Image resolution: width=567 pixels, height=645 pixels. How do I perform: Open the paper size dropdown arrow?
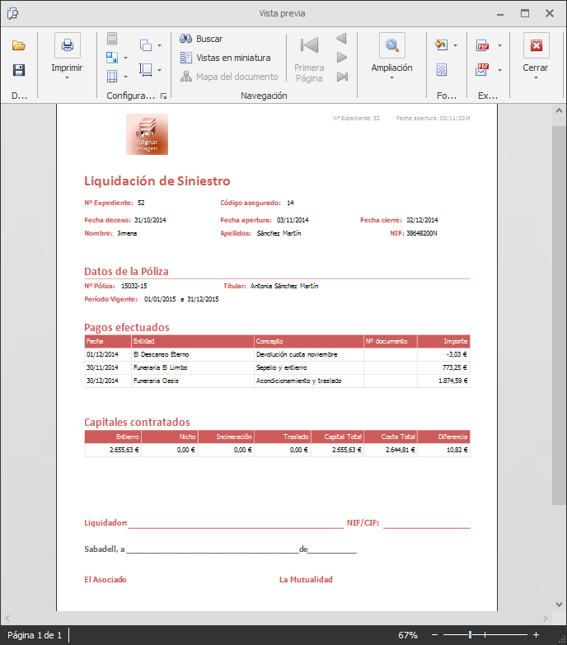click(159, 70)
